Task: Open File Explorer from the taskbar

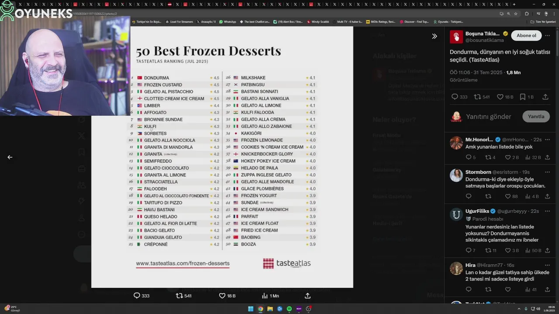Action: coord(270,309)
